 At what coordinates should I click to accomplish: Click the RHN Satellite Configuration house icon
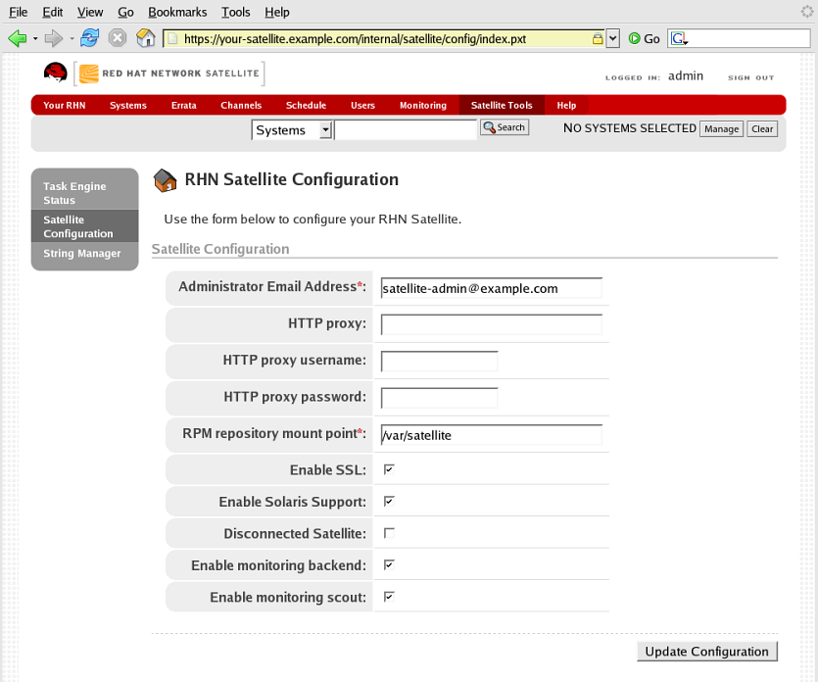[165, 180]
